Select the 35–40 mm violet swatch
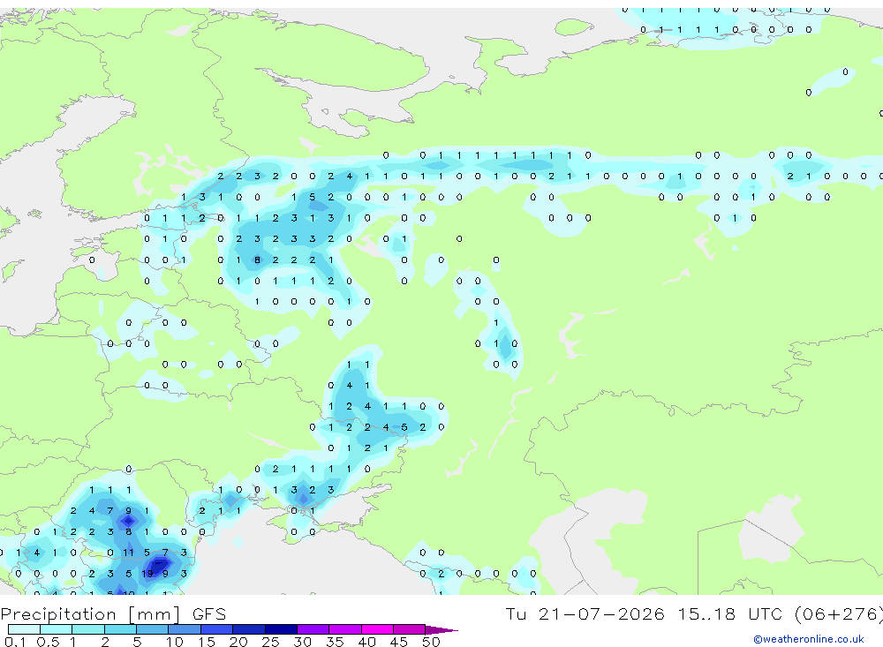 pos(345,629)
